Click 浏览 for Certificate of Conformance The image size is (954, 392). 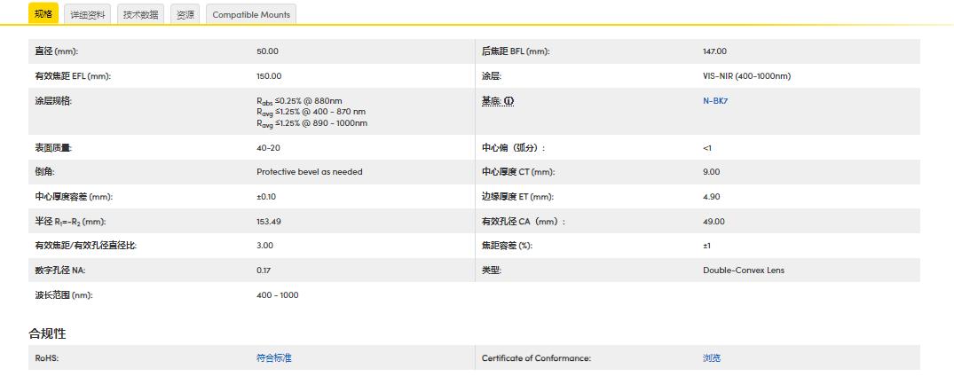712,358
